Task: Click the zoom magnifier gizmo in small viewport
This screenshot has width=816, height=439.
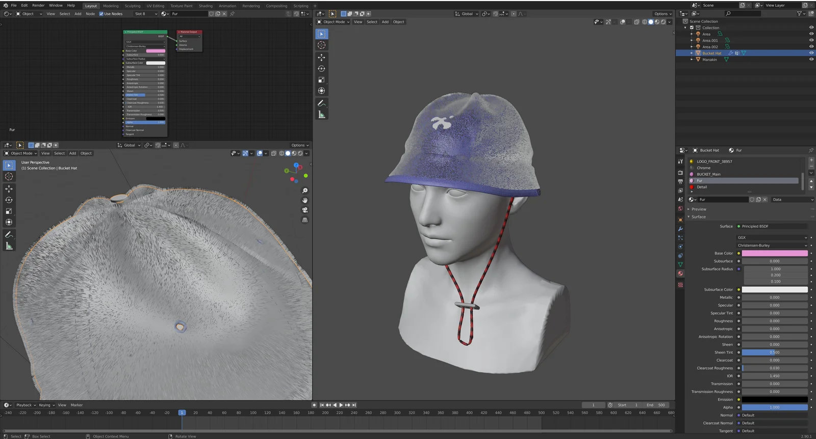Action: pos(305,190)
